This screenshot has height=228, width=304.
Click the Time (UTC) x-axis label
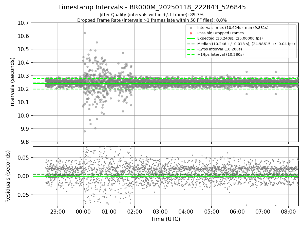coord(166,219)
